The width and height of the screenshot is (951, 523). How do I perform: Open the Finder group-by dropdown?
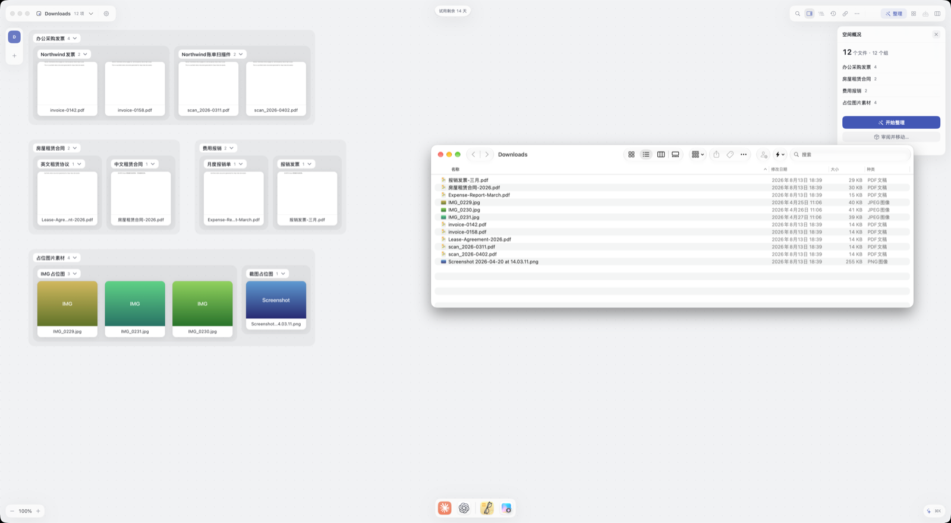(x=698, y=154)
